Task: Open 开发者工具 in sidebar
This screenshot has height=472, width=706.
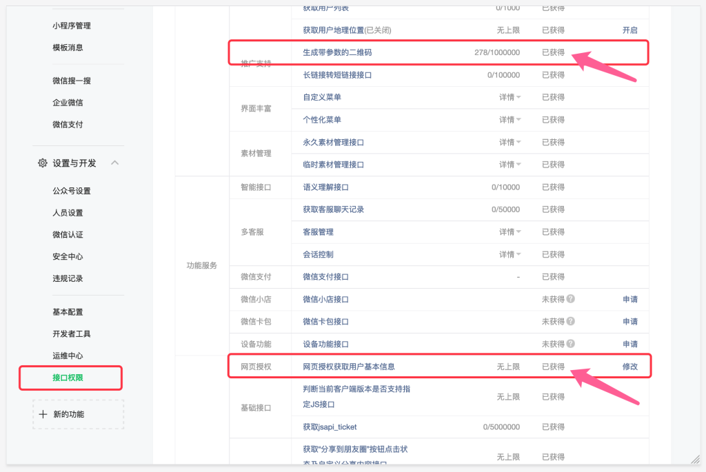Action: click(72, 334)
